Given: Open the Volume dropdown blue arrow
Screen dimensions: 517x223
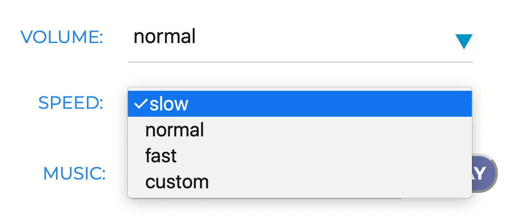Looking at the screenshot, I should point(464,41).
